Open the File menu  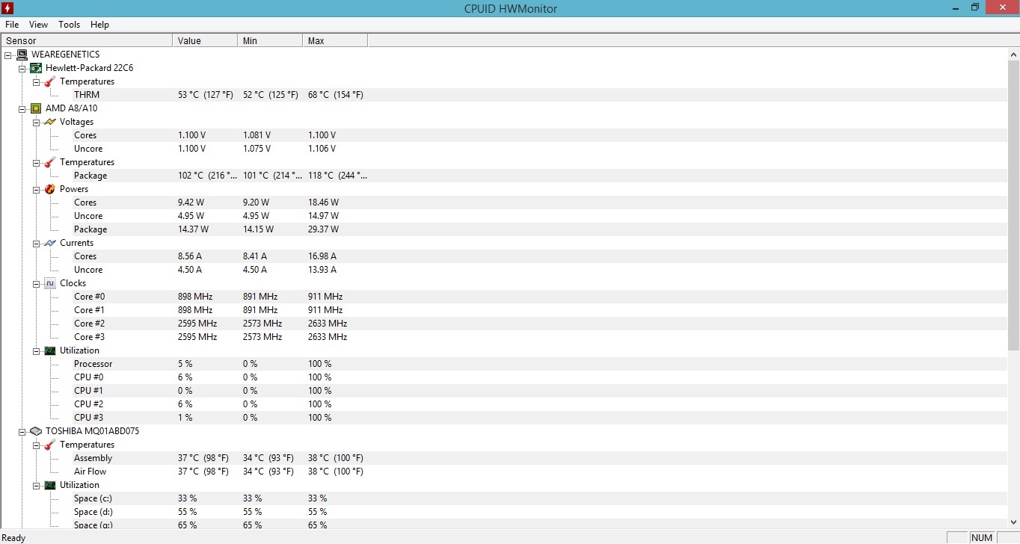point(12,25)
